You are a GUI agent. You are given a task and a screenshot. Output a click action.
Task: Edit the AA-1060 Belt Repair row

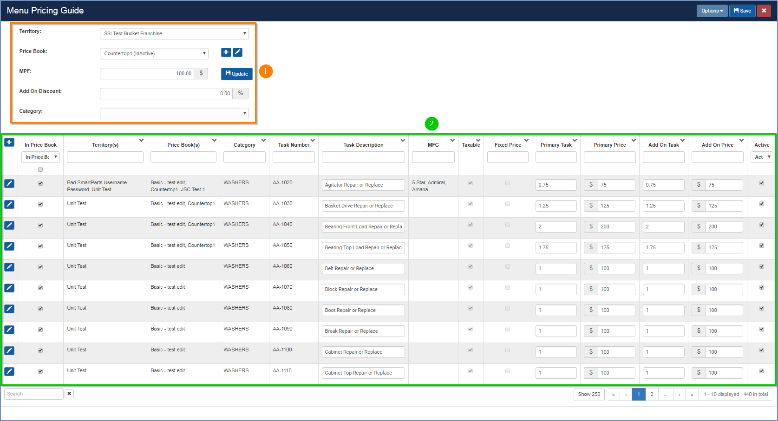[x=9, y=267]
